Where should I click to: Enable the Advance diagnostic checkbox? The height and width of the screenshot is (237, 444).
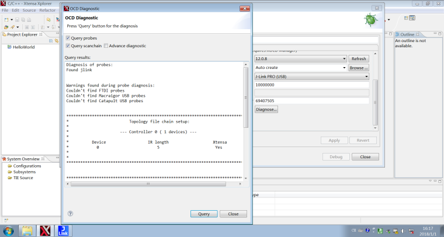(x=106, y=46)
